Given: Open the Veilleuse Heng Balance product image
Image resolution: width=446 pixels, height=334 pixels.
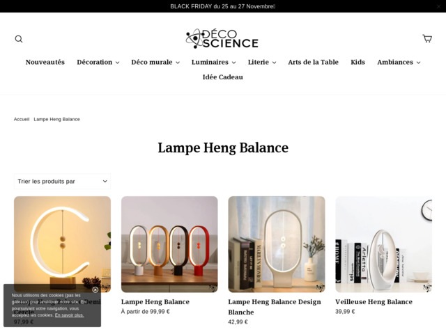Looking at the screenshot, I should [383, 244].
